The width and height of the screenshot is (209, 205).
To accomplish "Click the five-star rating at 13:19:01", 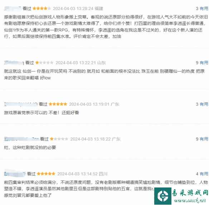I will coord(58,104).
